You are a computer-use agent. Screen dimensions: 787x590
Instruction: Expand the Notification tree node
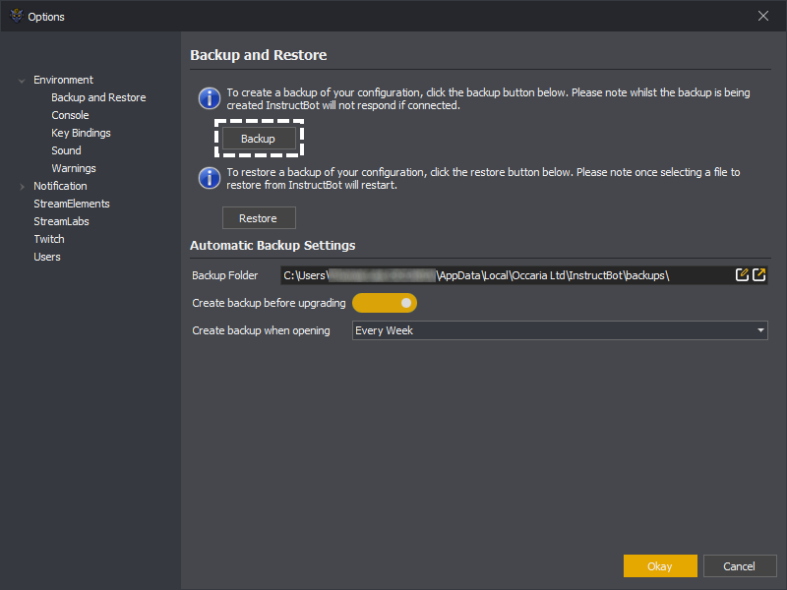(22, 186)
